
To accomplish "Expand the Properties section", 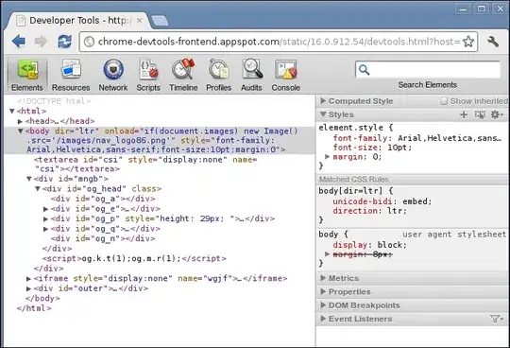I will pyautogui.click(x=323, y=291).
